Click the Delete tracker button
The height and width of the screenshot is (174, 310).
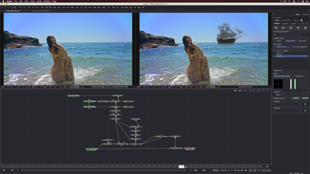[x=285, y=51]
